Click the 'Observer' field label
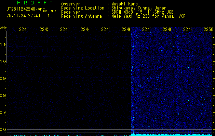The width and height of the screenshot is (215, 136). (71, 4)
